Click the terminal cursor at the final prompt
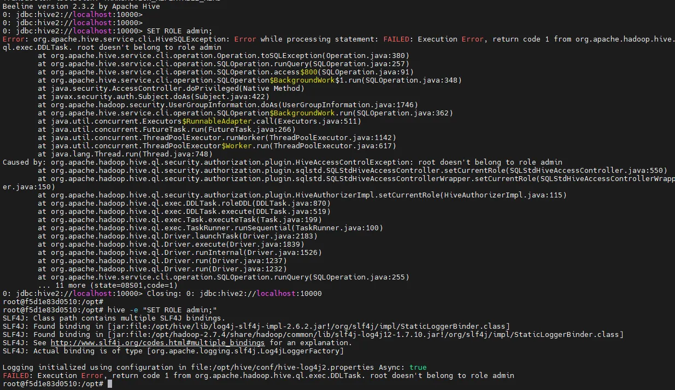 point(110,384)
